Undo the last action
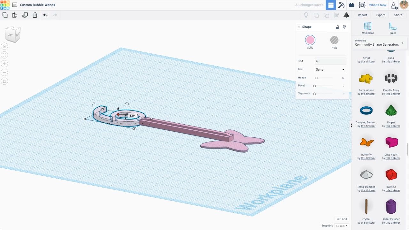 click(x=45, y=15)
